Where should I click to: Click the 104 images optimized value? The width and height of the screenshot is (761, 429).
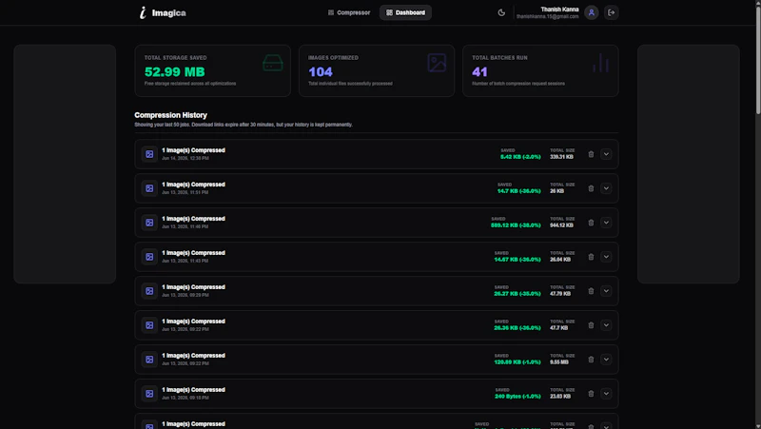tap(321, 72)
